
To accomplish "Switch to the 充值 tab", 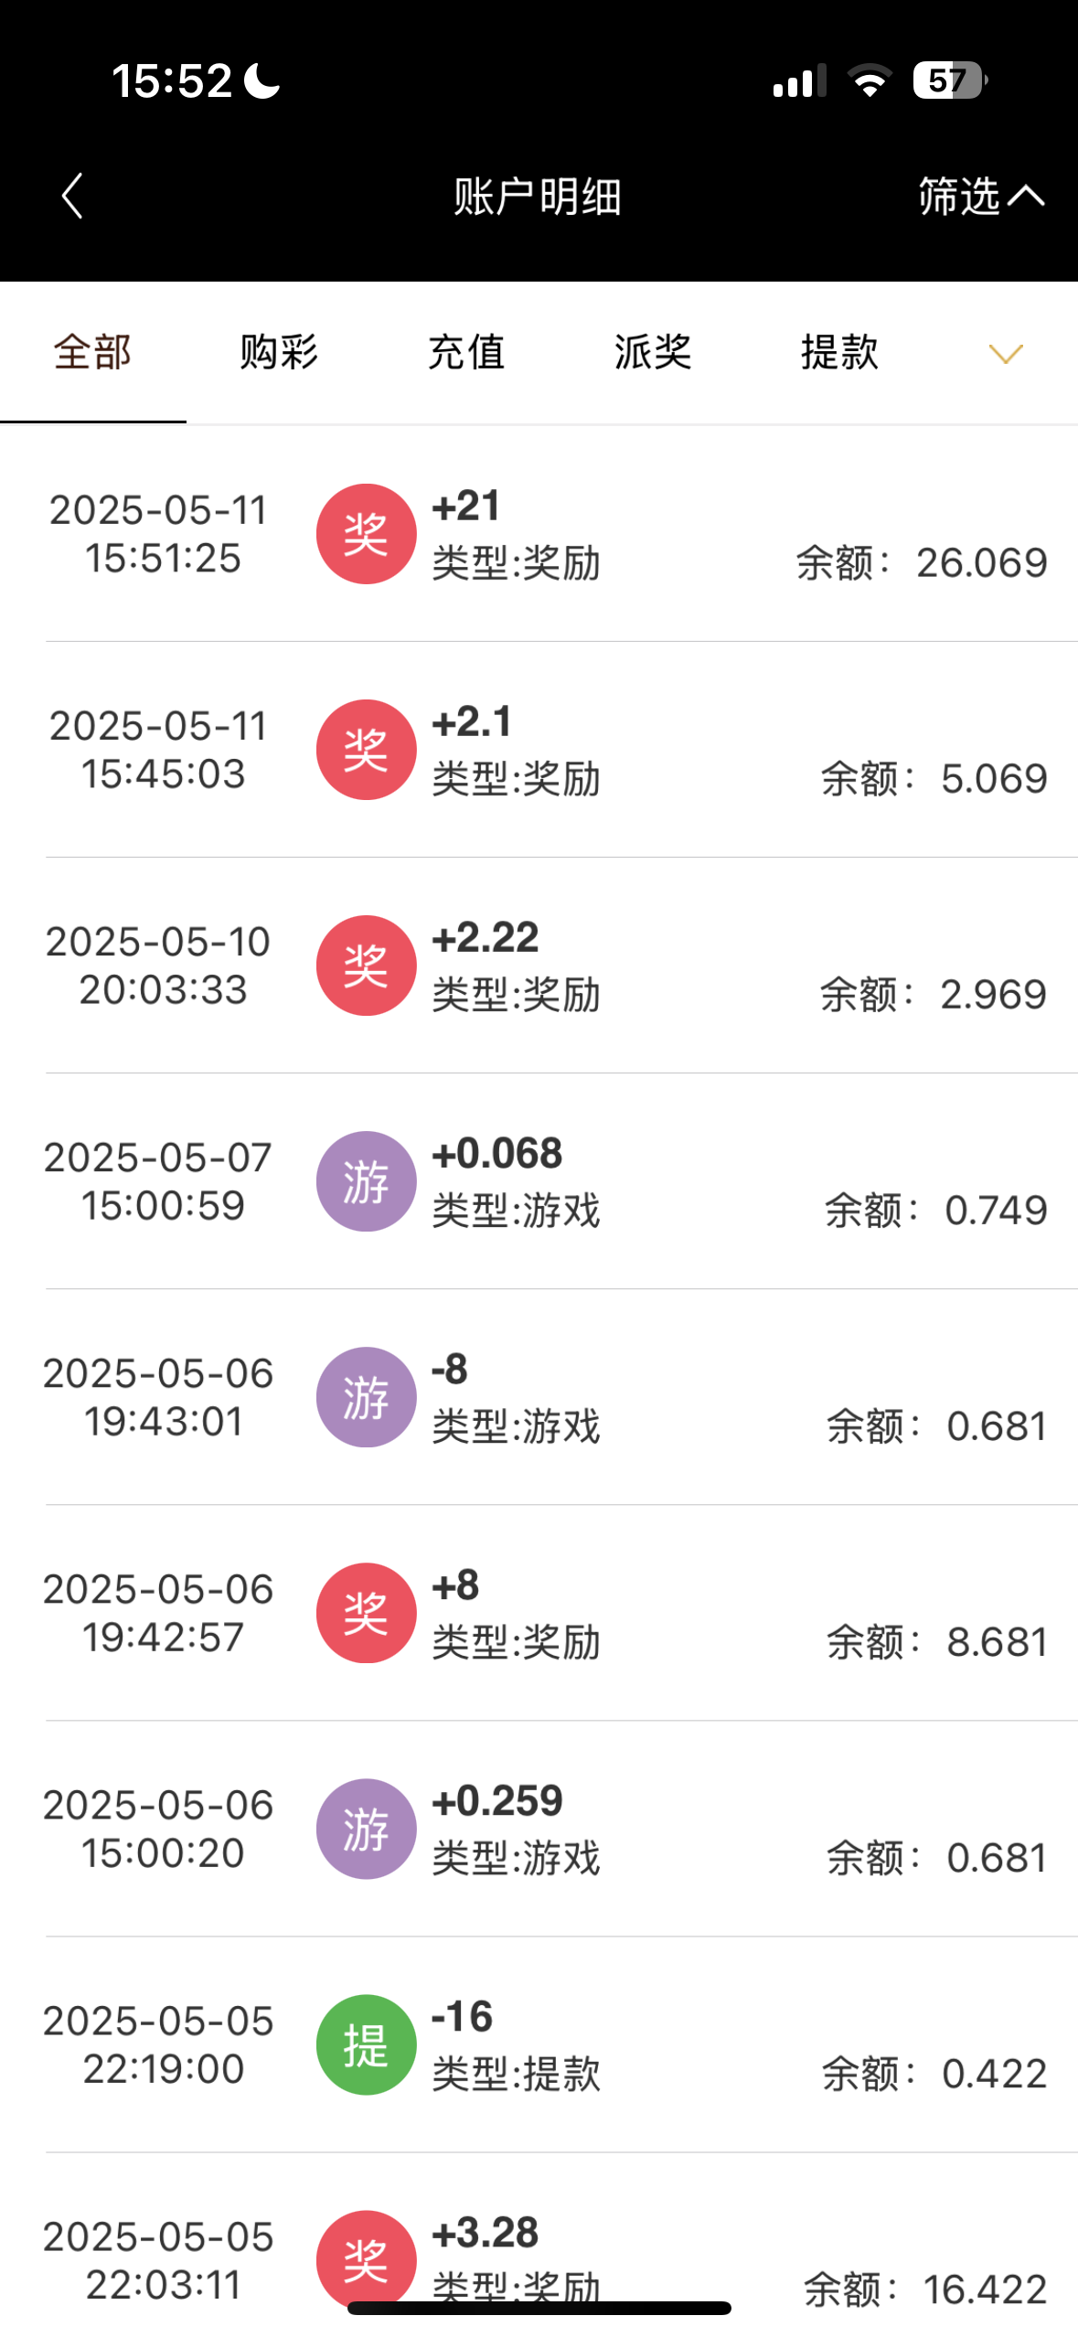I will (466, 353).
